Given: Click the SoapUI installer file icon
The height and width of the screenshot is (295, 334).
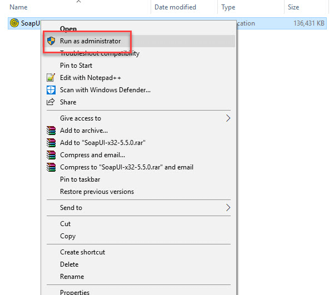Looking at the screenshot, I should point(14,23).
